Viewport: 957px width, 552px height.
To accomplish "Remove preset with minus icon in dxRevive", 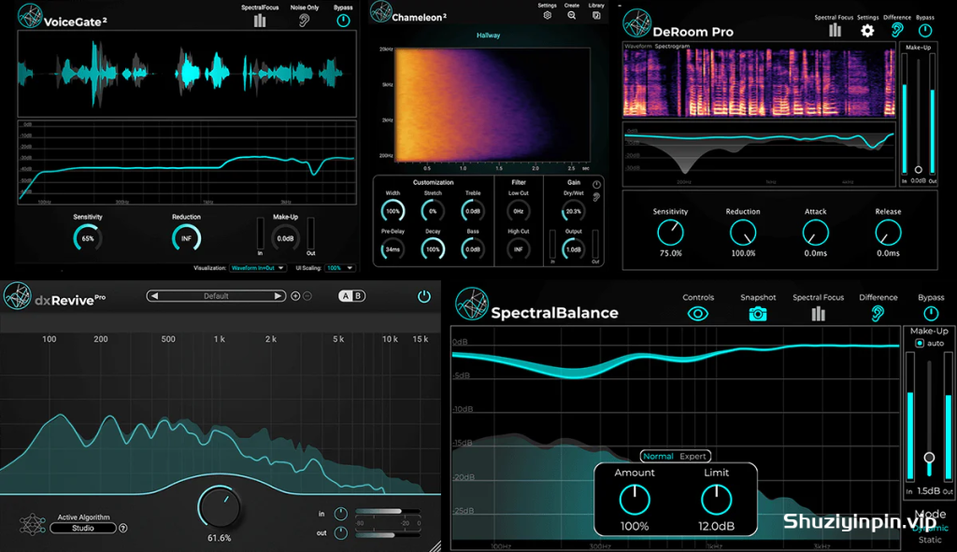I will pos(307,296).
